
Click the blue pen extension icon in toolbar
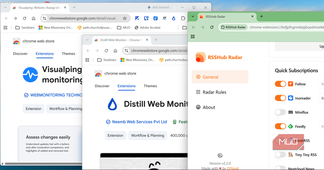(x=137, y=18)
